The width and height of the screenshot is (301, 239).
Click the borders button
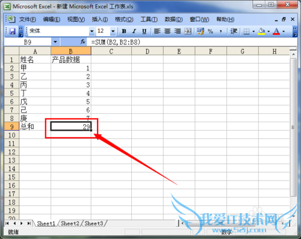246,31
